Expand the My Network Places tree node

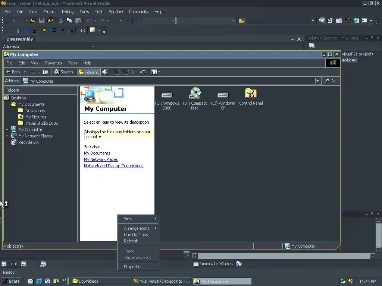(x=7, y=136)
